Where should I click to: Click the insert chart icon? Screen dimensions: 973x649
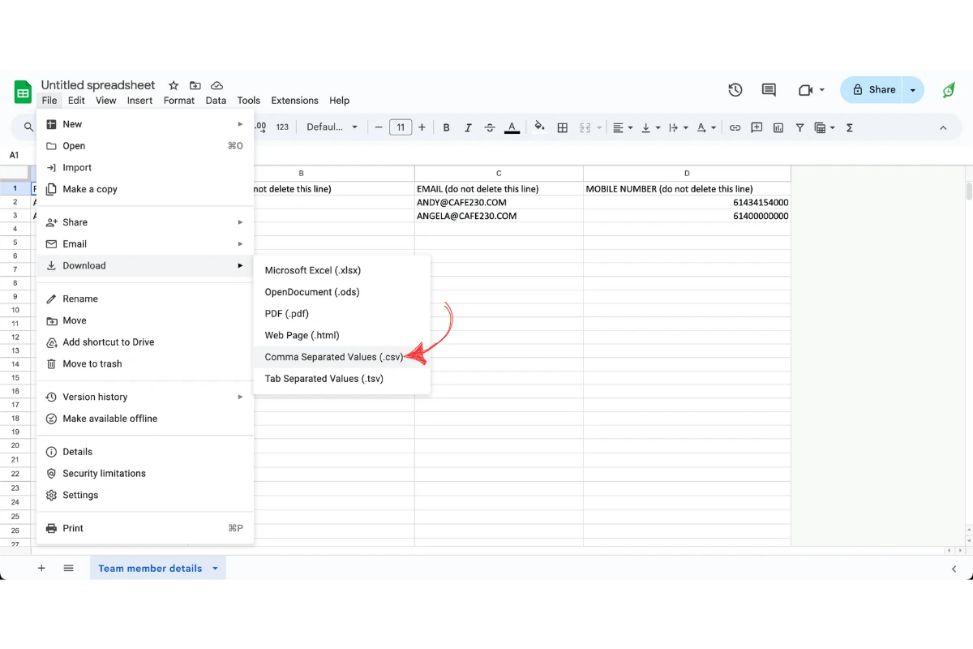pos(778,127)
